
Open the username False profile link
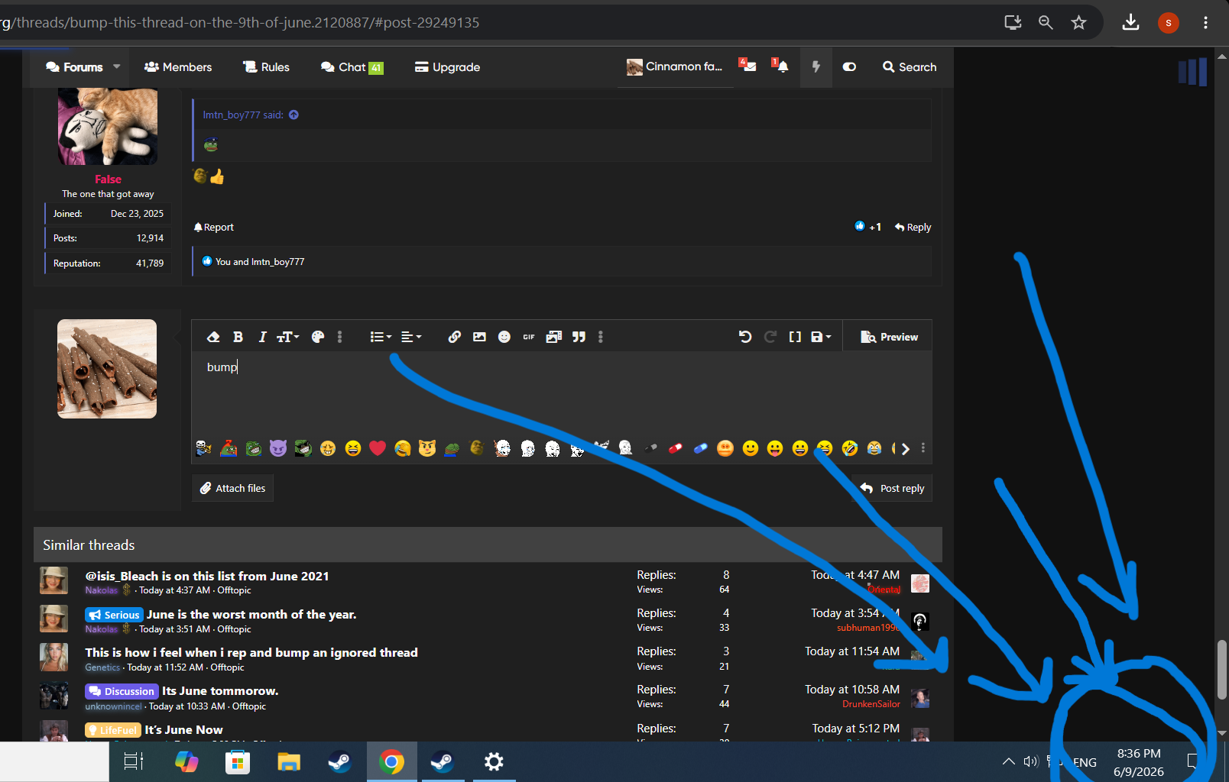pos(108,179)
